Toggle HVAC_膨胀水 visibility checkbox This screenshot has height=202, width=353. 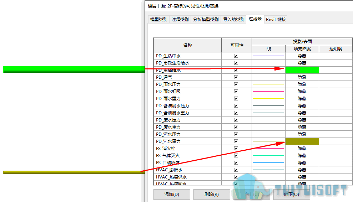236,170
